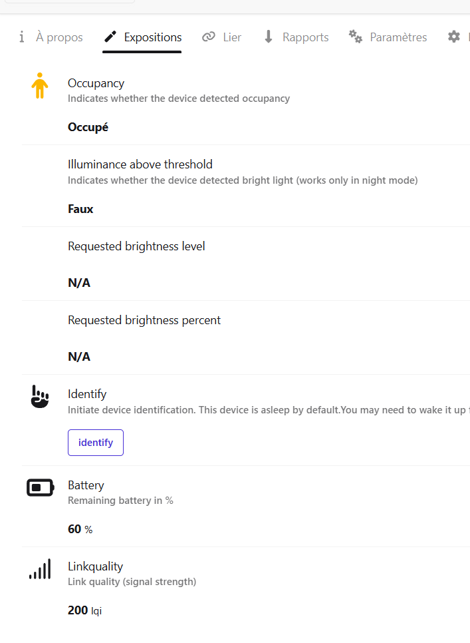
Task: Open the À propos tab
Action: (59, 37)
